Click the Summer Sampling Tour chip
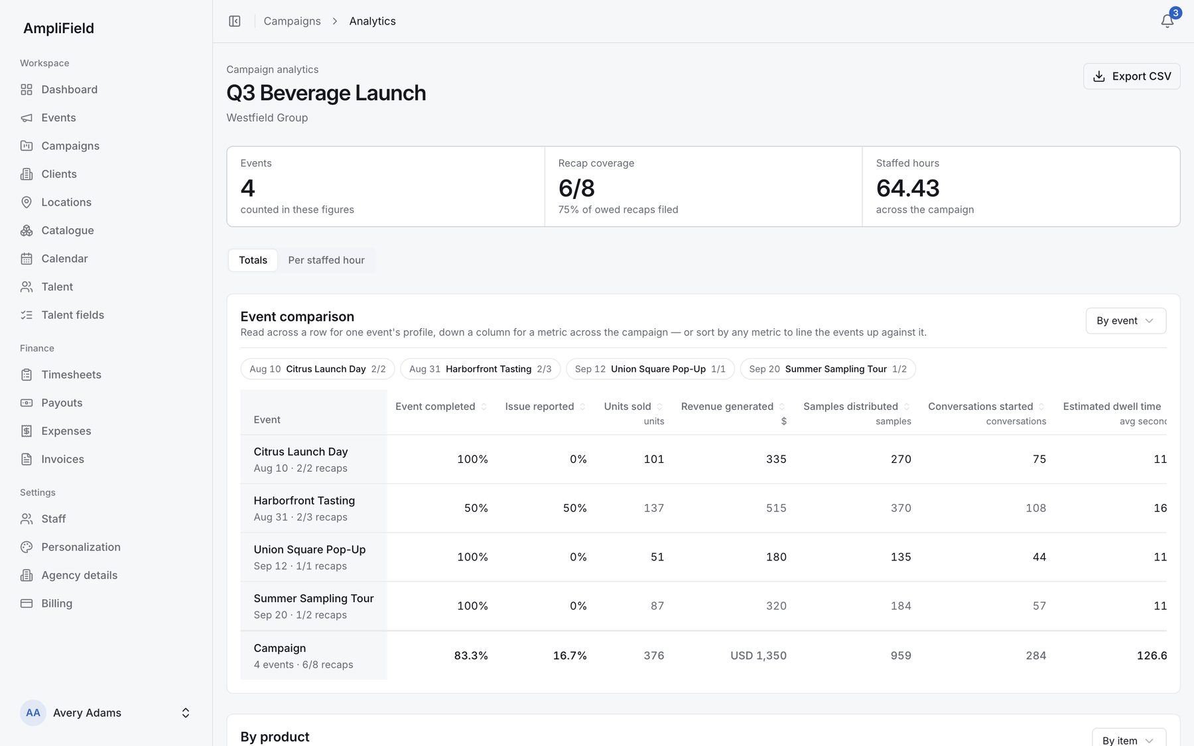 828,369
